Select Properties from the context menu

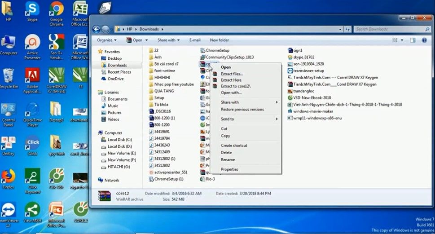(x=246, y=169)
